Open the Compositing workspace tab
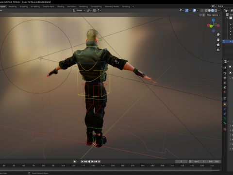This screenshot has height=175, width=233. (96, 6)
